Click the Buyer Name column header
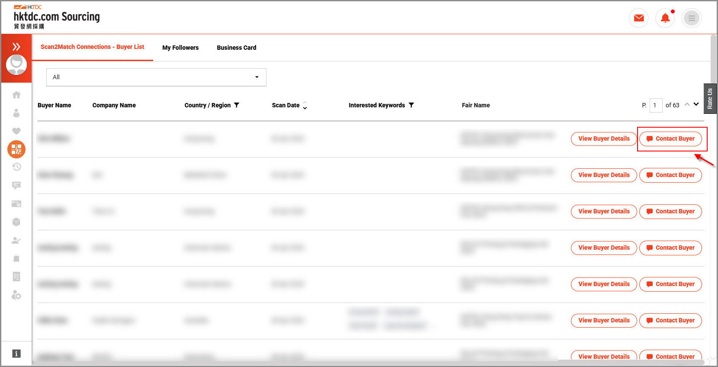Viewport: 718px width, 367px height. click(x=54, y=105)
